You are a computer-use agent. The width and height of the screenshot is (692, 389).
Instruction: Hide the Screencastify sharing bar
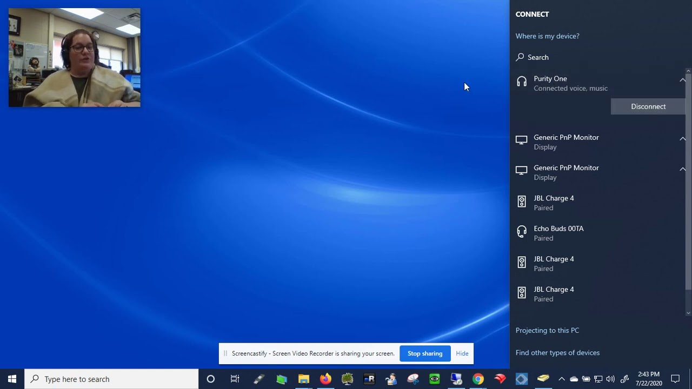point(462,353)
